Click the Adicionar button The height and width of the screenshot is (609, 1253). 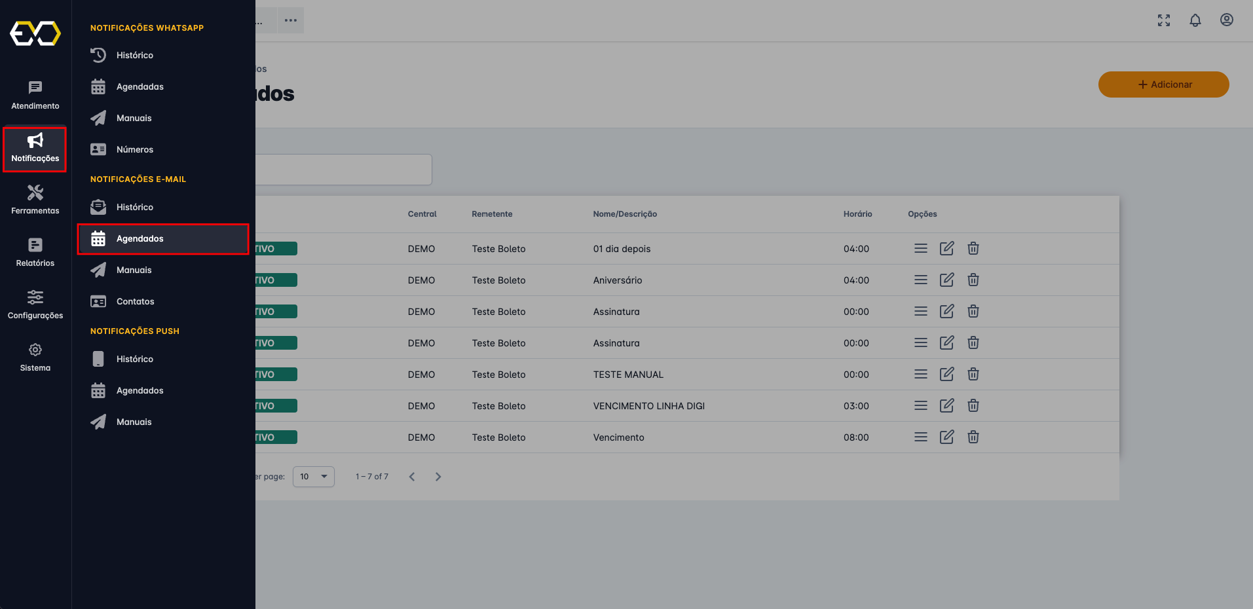(x=1163, y=84)
